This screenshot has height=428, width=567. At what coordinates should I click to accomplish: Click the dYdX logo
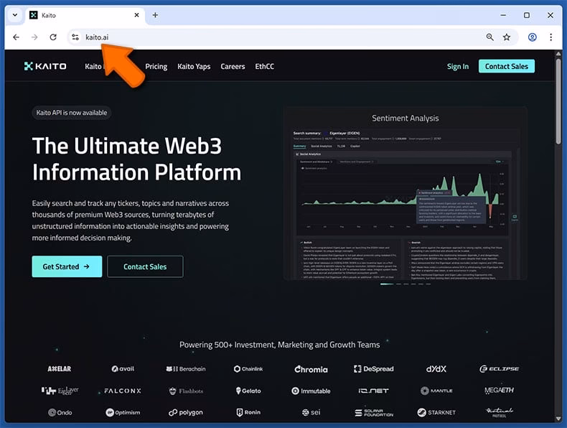[x=436, y=368]
